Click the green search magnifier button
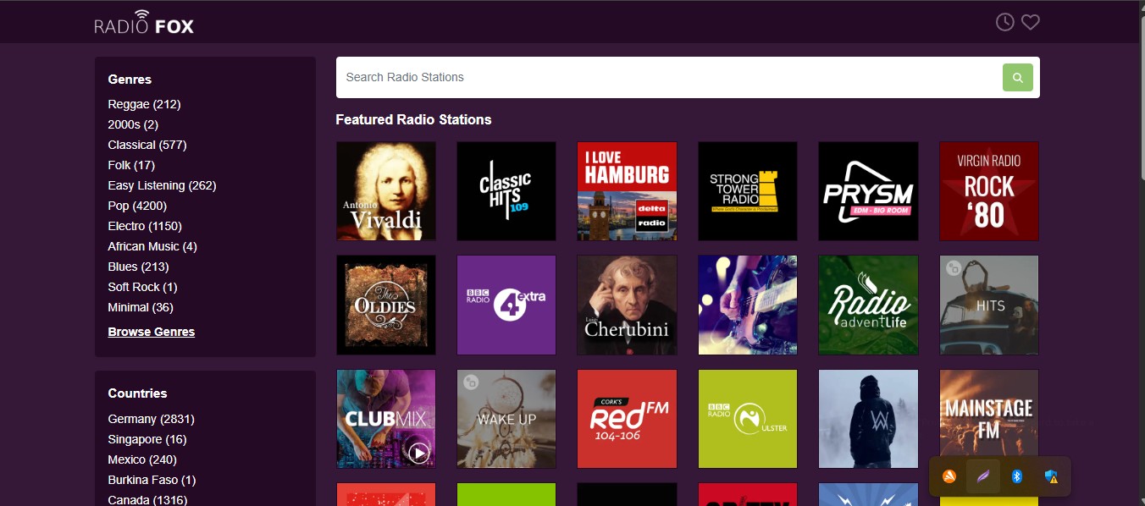The height and width of the screenshot is (506, 1145). 1017,77
